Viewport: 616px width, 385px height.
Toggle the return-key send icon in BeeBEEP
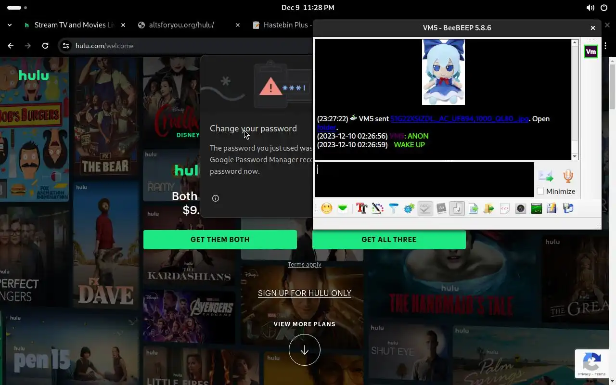457,208
